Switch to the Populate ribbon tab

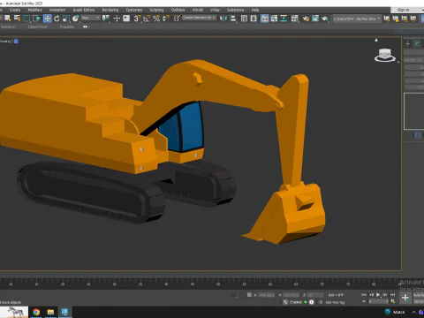67,26
